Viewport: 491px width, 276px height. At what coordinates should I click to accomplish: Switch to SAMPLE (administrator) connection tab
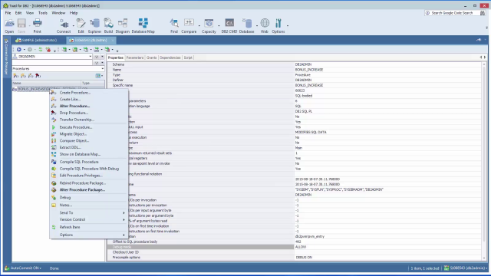37,40
